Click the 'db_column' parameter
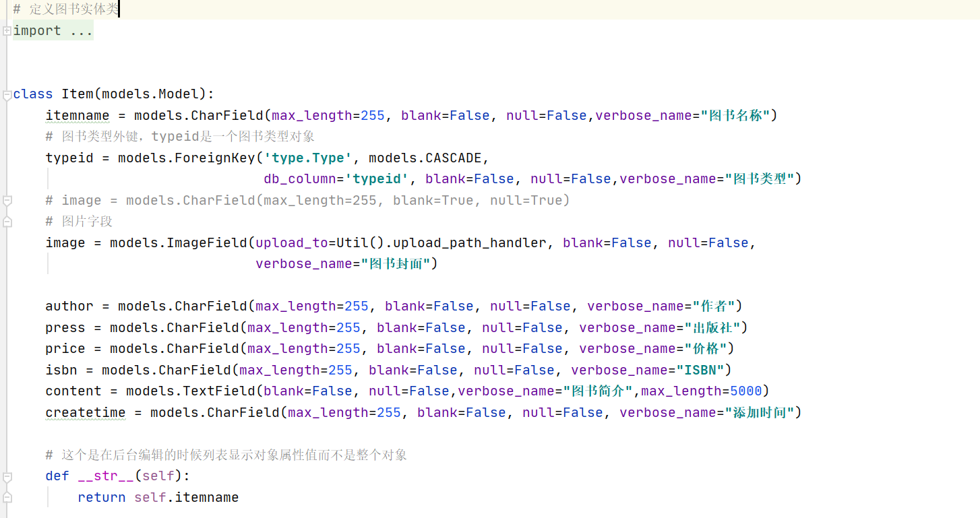This screenshot has width=980, height=518. point(300,179)
